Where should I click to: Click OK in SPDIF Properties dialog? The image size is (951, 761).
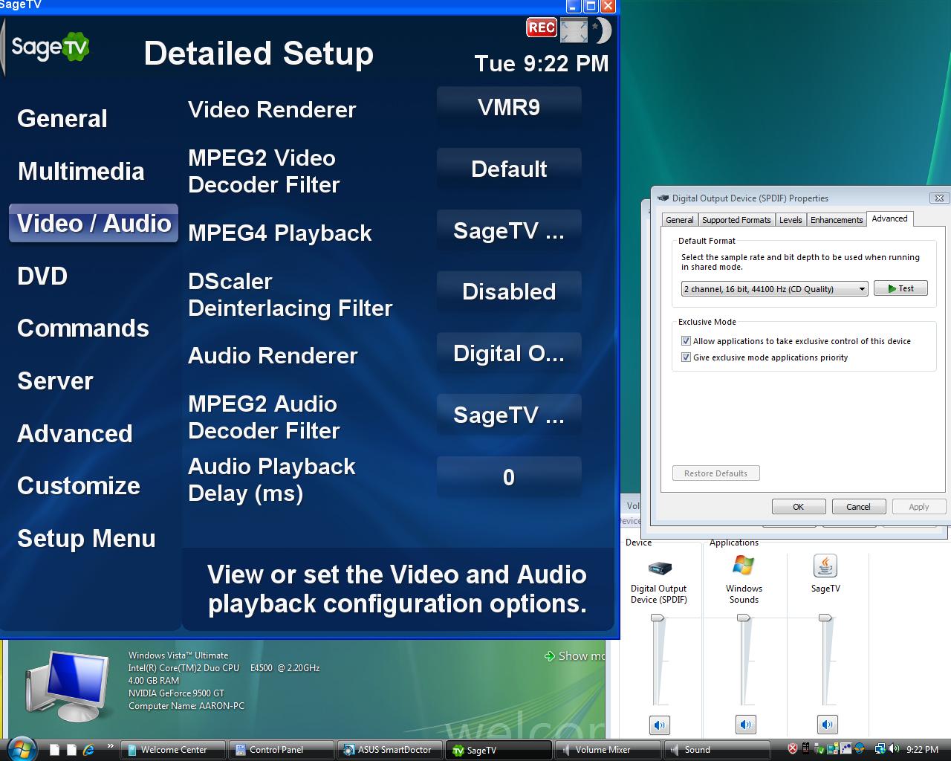pos(799,507)
